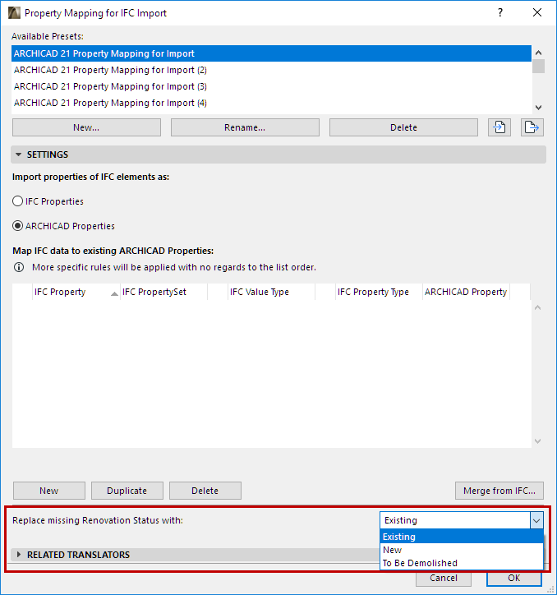Click mapping table scroll up arrow
Screen dimensions: 557x595
click(537, 307)
